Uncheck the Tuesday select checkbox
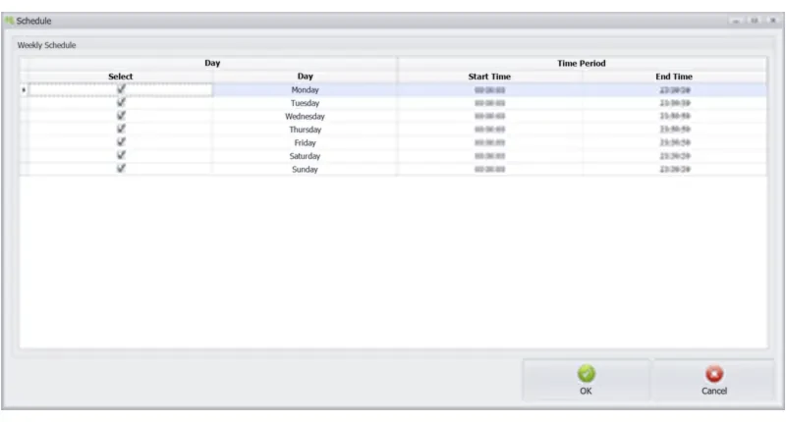This screenshot has width=786, height=422. [x=121, y=102]
